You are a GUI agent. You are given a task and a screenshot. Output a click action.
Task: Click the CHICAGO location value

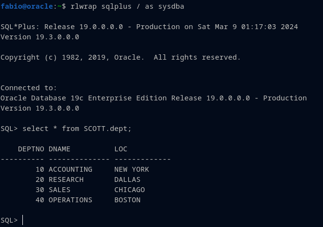click(x=129, y=190)
